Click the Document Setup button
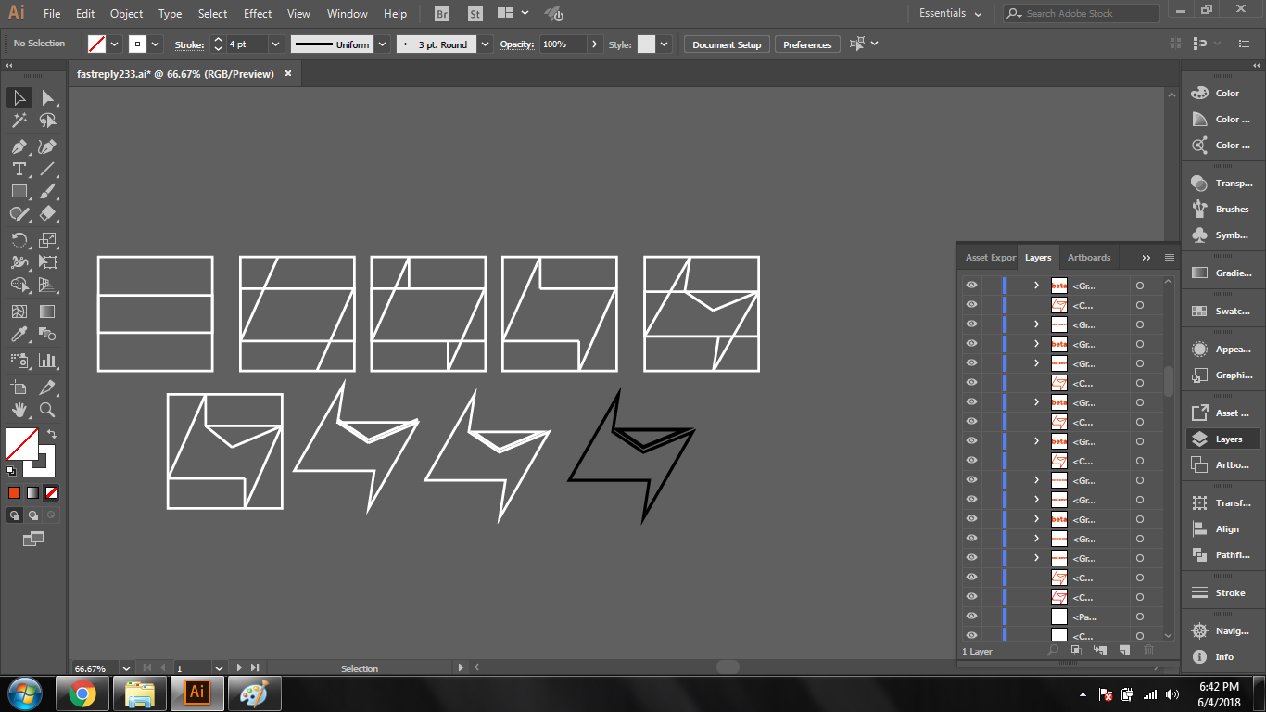1266x712 pixels. coord(727,44)
